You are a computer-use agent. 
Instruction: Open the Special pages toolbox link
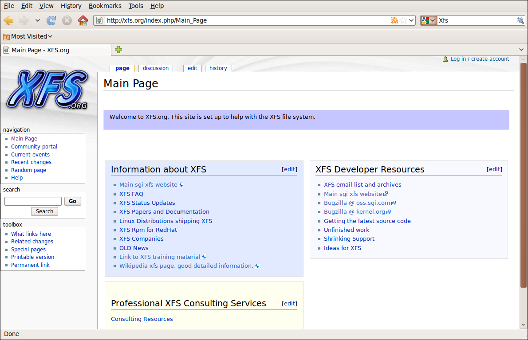pyautogui.click(x=28, y=250)
